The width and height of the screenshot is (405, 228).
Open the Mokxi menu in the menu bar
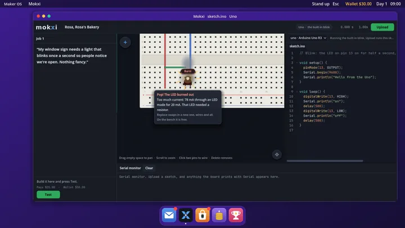point(34,4)
